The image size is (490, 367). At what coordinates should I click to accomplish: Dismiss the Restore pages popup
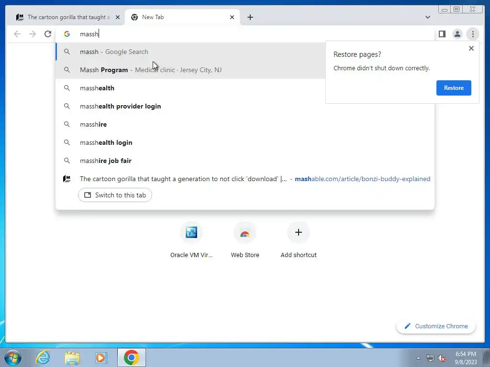point(471,48)
